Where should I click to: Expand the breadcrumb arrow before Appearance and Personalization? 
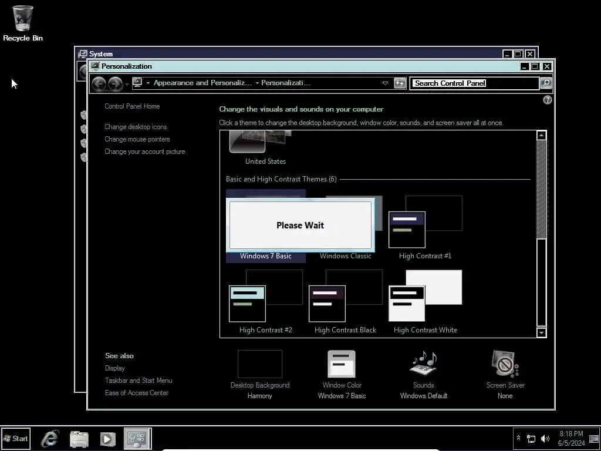(148, 83)
